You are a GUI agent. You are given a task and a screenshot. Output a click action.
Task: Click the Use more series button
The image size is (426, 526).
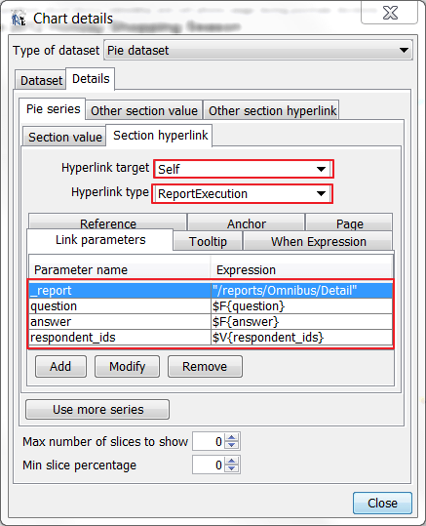(97, 409)
